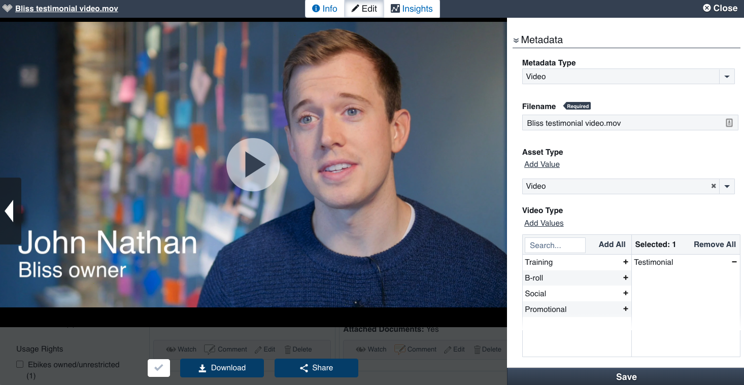The height and width of the screenshot is (385, 744).
Task: Add Social with its plus icon
Action: [x=625, y=294]
